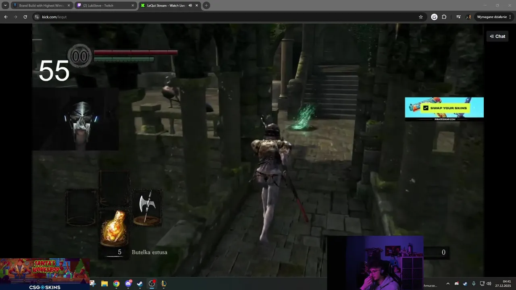Show hidden system tray icons
This screenshot has width=516, height=290.
(447, 284)
